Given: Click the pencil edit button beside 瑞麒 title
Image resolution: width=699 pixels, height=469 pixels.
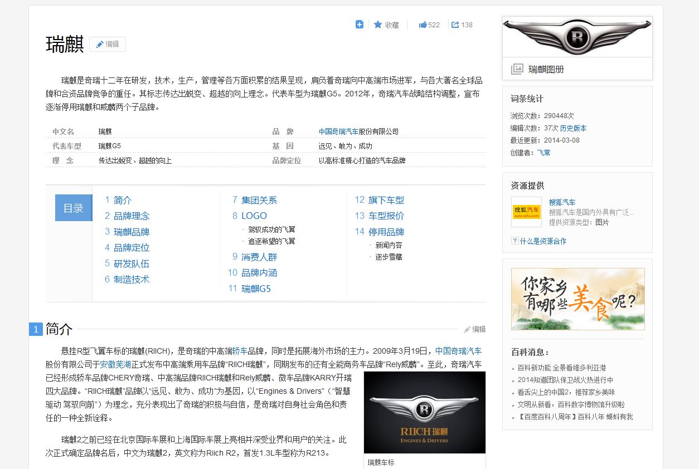Looking at the screenshot, I should click(x=108, y=45).
